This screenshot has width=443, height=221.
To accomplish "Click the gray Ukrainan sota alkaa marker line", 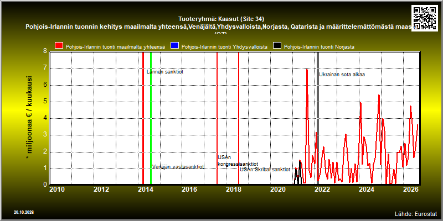I will point(318,118).
